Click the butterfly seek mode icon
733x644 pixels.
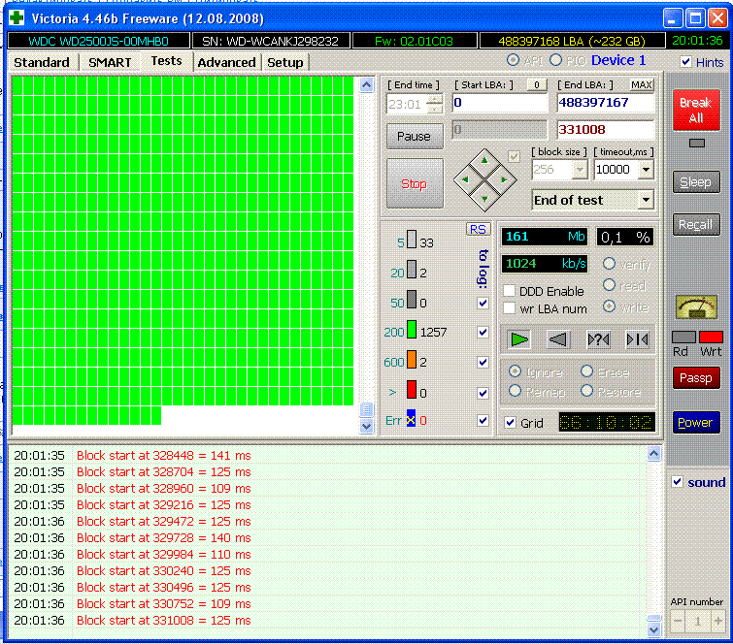637,339
